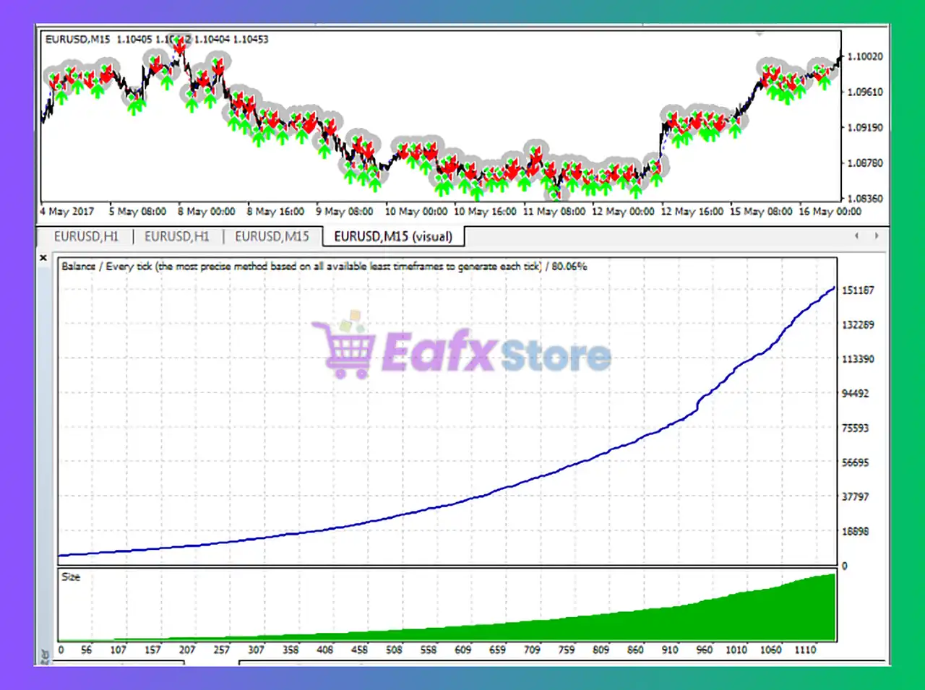Select the EURUSD,M15 tab
This screenshot has width=925, height=690.
(x=272, y=236)
